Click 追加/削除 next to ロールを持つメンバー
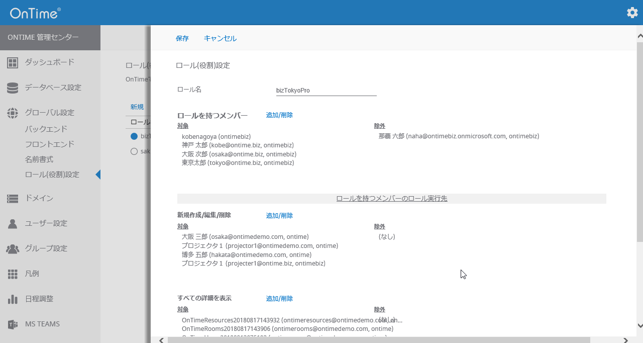Image resolution: width=643 pixels, height=343 pixels. coord(279,115)
